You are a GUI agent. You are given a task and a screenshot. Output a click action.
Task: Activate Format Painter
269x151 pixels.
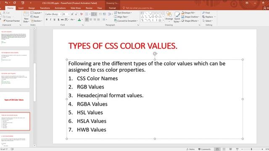coord(11,21)
